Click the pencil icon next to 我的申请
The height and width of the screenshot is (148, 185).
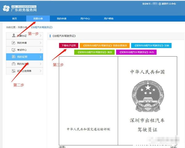pos(14,43)
